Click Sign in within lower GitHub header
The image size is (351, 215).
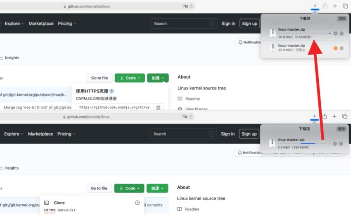point(228,134)
